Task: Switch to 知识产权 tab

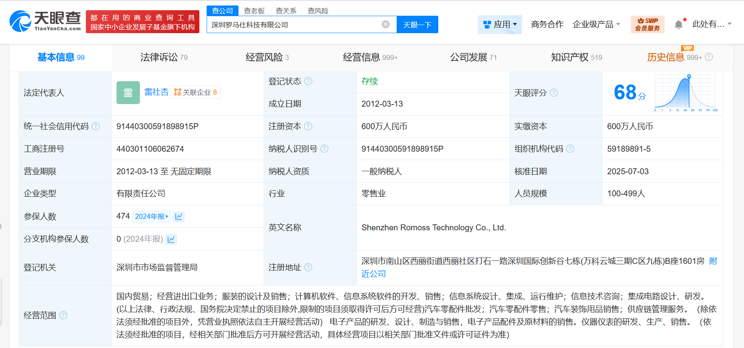Action: (x=576, y=57)
